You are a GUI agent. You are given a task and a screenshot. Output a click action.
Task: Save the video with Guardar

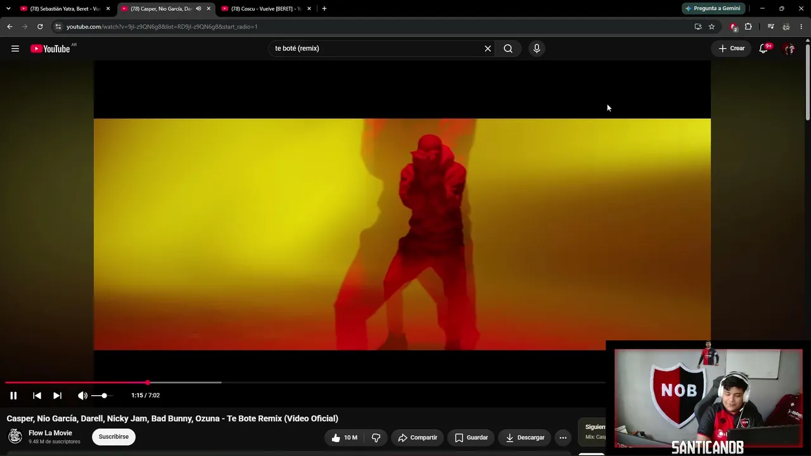pyautogui.click(x=471, y=437)
